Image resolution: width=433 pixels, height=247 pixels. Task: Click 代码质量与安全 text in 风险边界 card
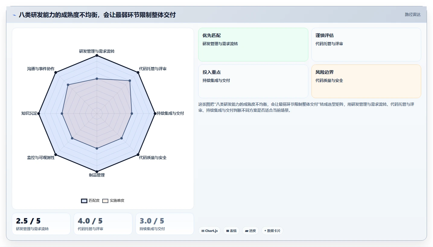(x=329, y=80)
